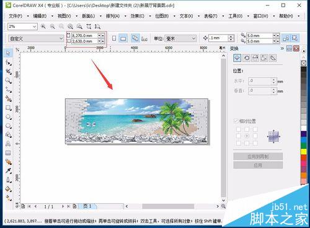Close the 变换 docker with red X

[296, 48]
